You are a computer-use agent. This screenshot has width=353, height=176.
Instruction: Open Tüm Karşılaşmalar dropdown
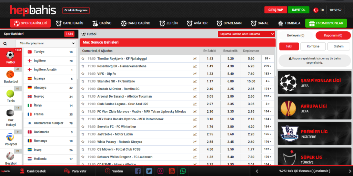(x=46, y=43)
